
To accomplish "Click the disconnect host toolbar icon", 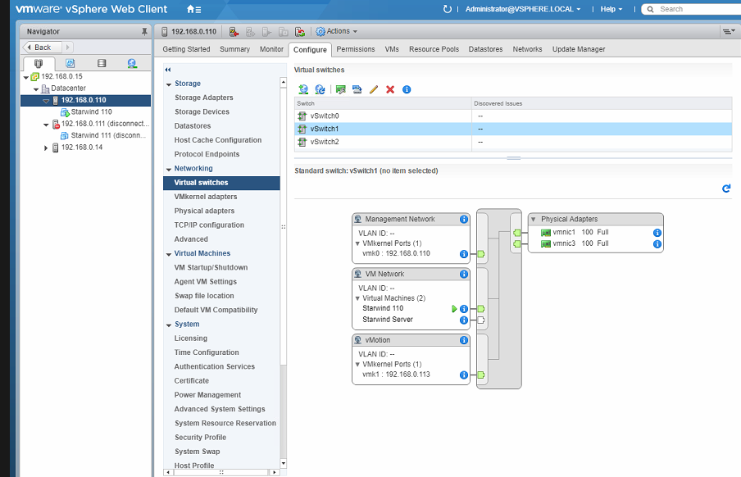I will point(234,32).
